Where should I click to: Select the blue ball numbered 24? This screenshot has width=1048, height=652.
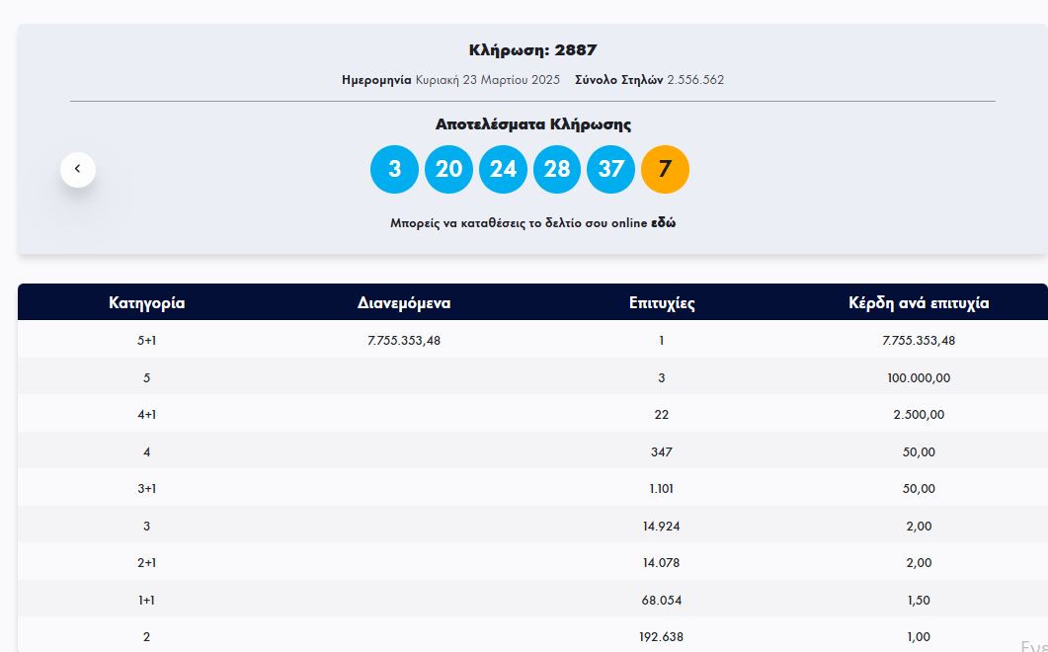coord(503,169)
